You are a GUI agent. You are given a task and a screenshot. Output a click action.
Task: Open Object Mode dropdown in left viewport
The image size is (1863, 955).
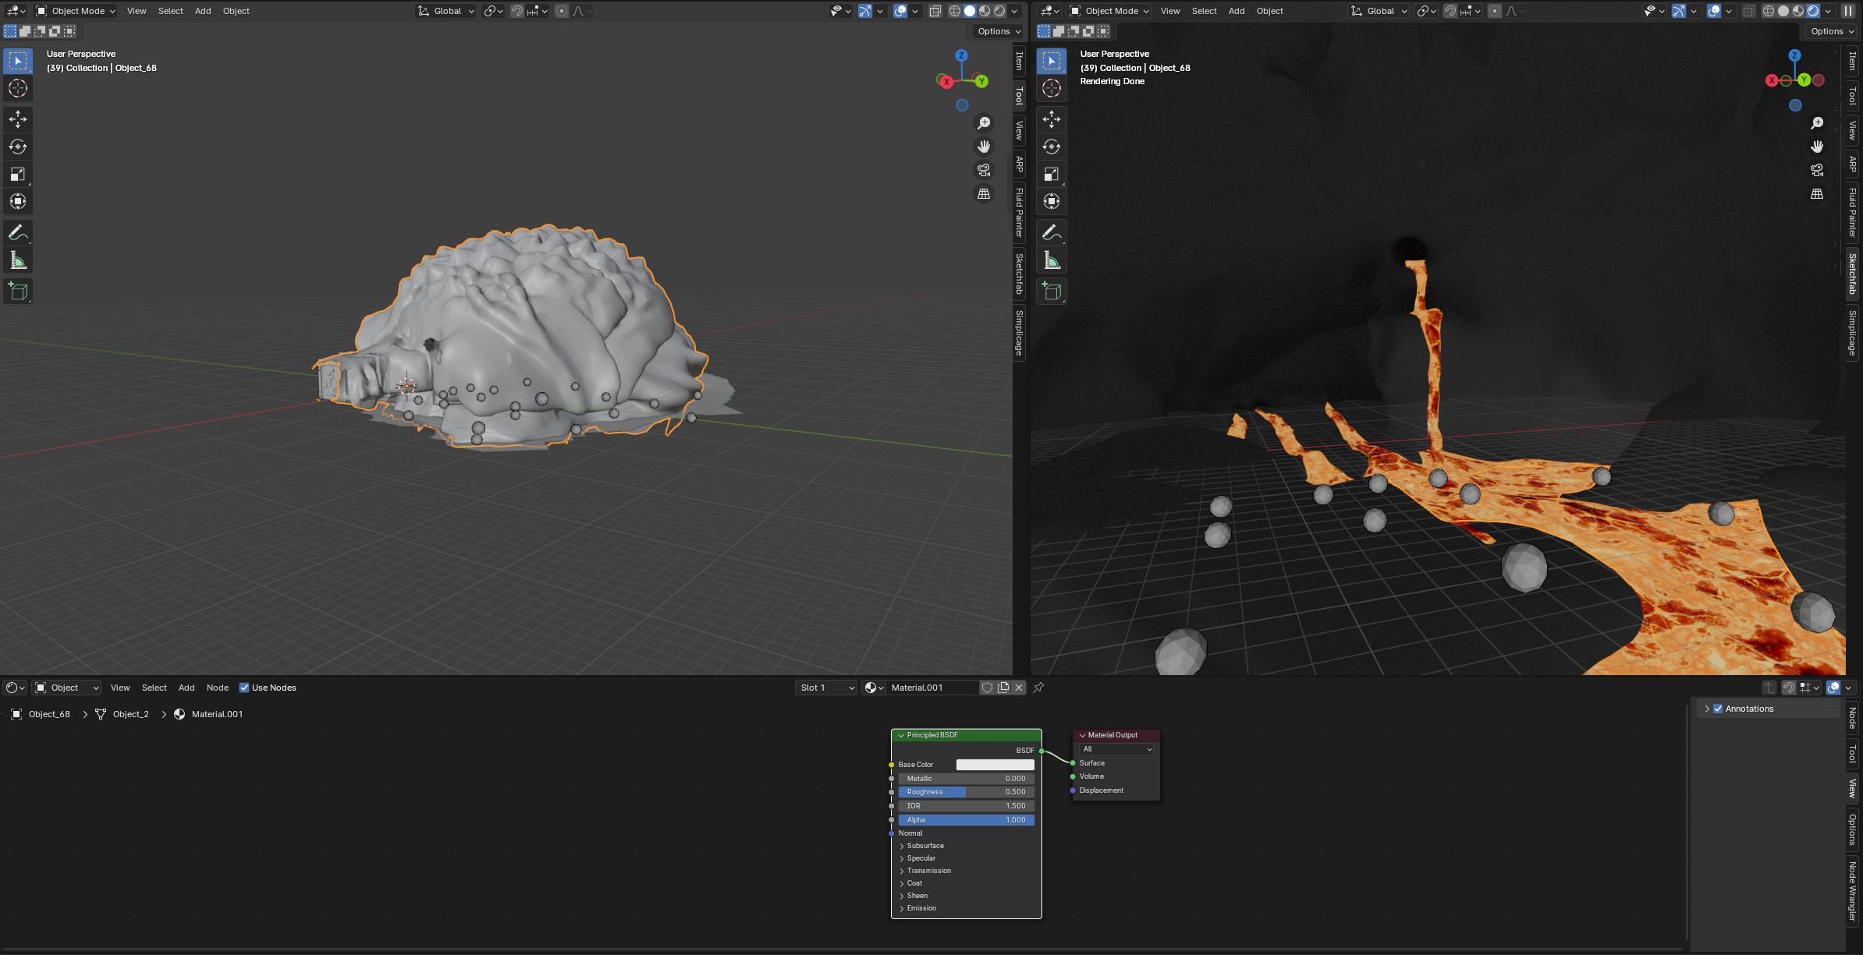click(x=76, y=11)
